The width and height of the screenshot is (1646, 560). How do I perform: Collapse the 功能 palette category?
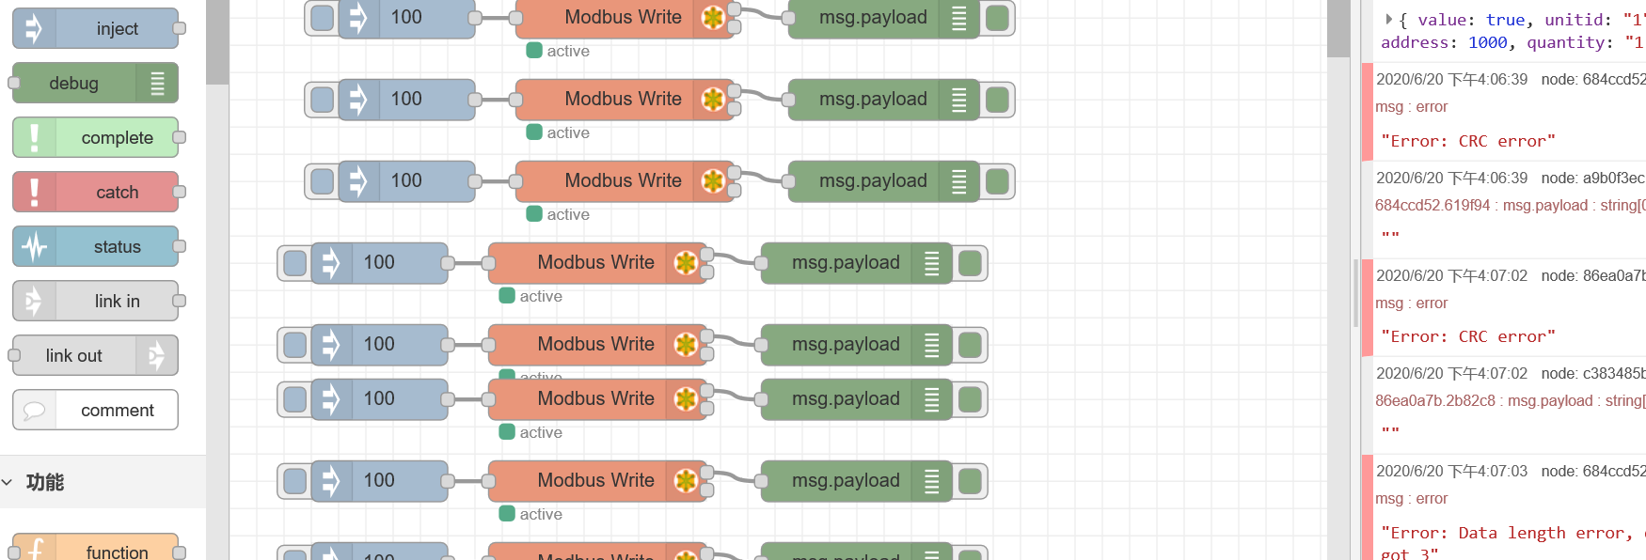(x=8, y=482)
